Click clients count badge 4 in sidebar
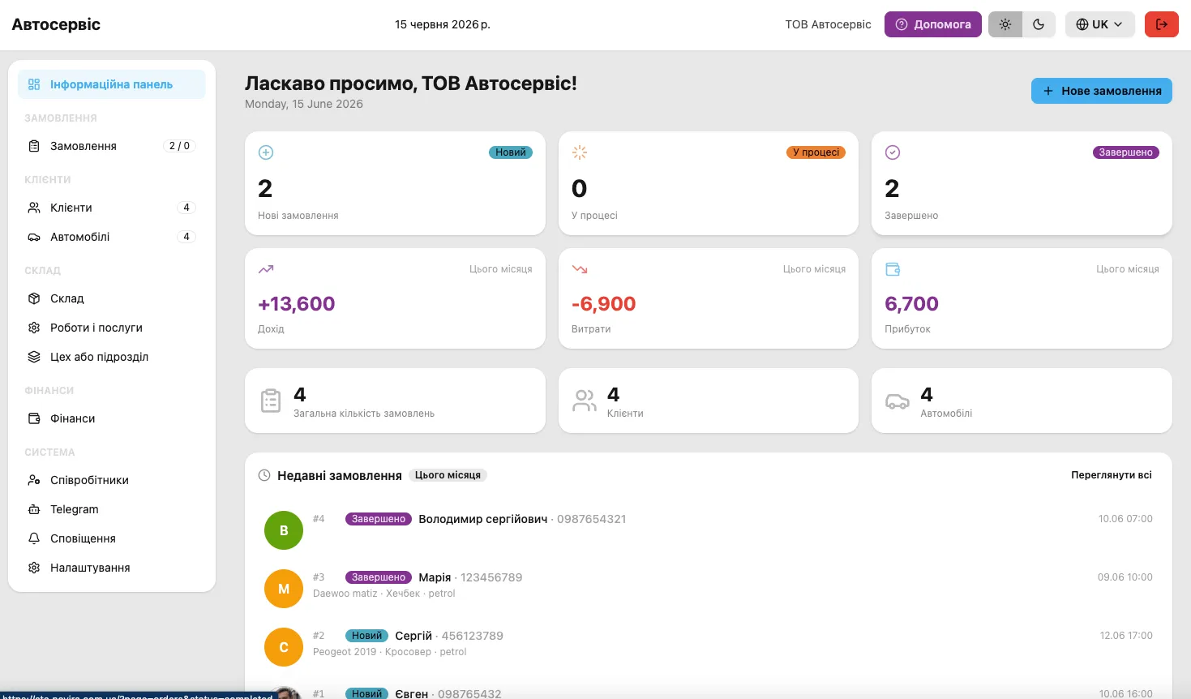 point(186,208)
